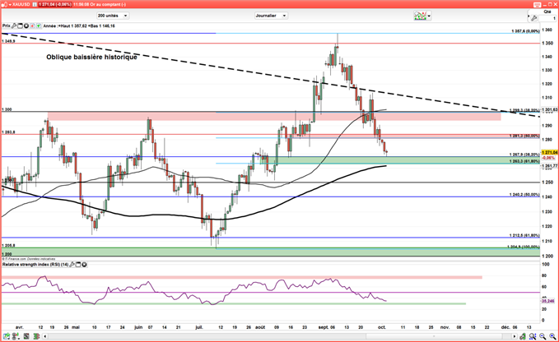Click the 'sept.' date label on time axis
The height and width of the screenshot is (342, 559).
tap(324, 327)
